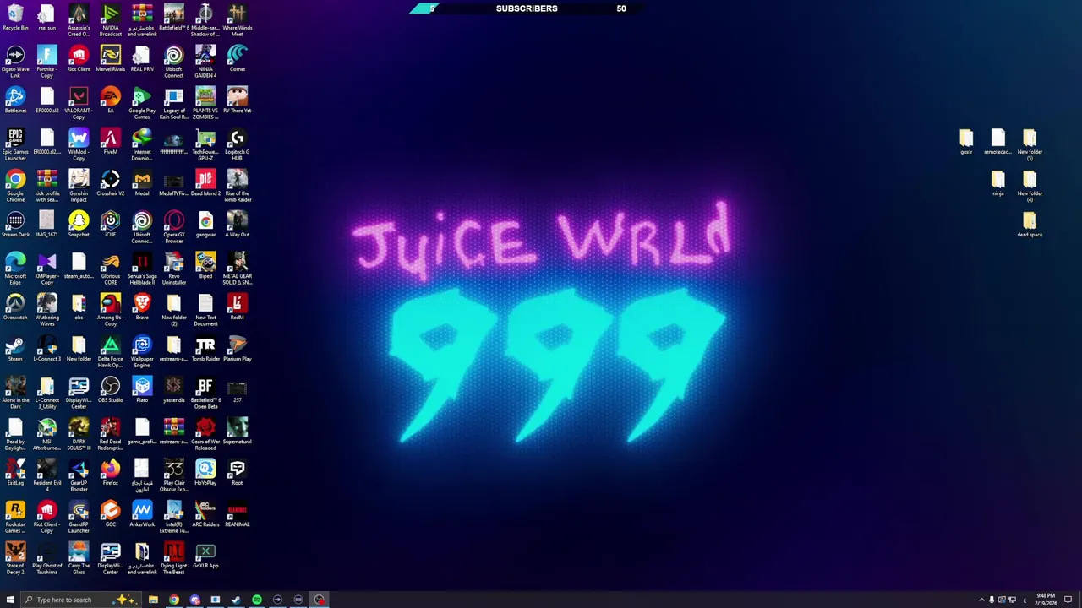Viewport: 1082px width, 608px height.
Task: Launch Medal from the desktop
Action: (142, 183)
